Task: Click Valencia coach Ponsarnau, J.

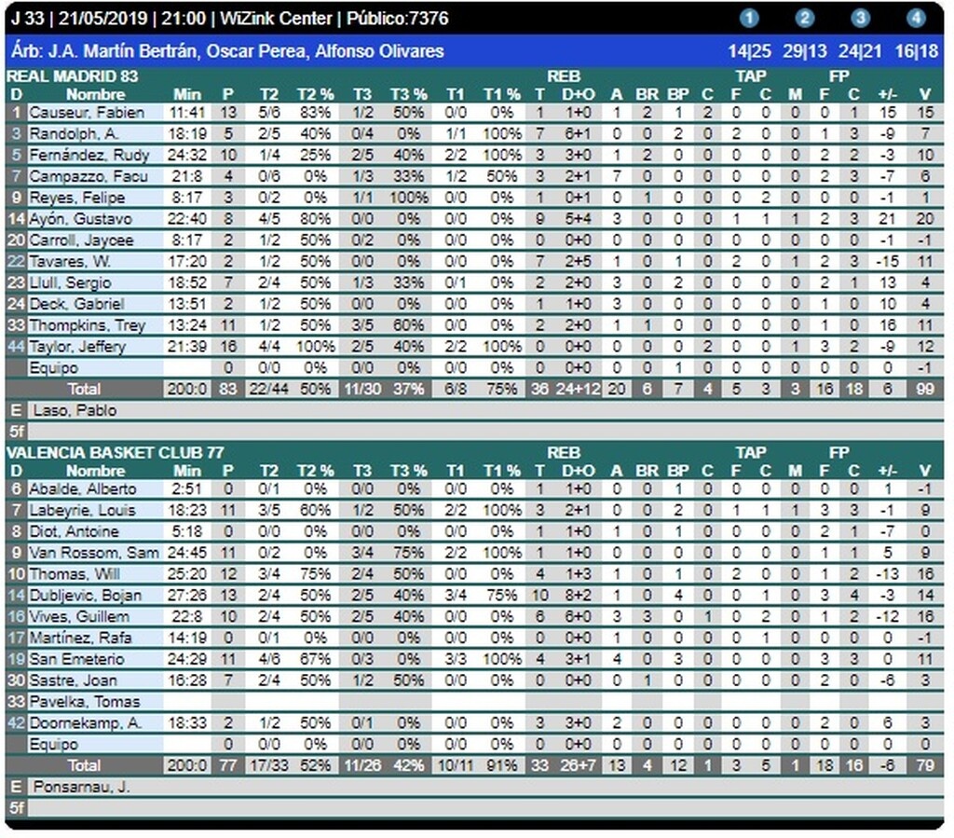Action: click(x=82, y=787)
